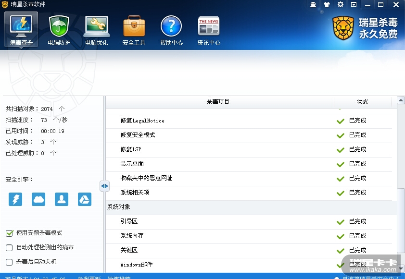Screen dimensions: 405x279
Task: Click the triangle-shaped engine icon
Action: 85,199
